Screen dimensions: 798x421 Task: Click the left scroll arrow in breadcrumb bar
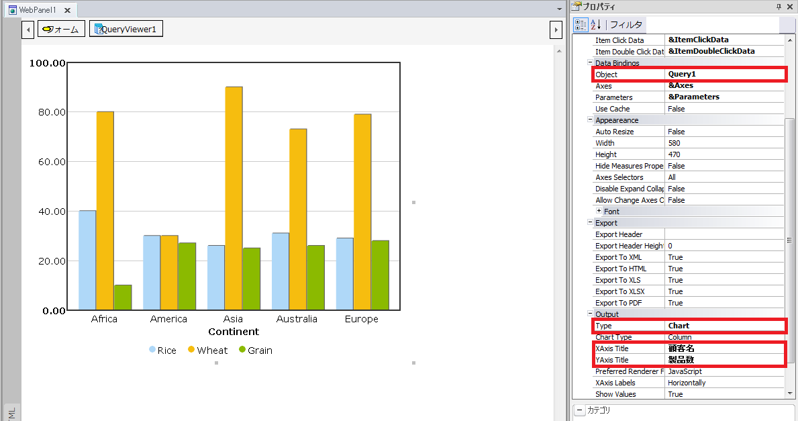(28, 30)
